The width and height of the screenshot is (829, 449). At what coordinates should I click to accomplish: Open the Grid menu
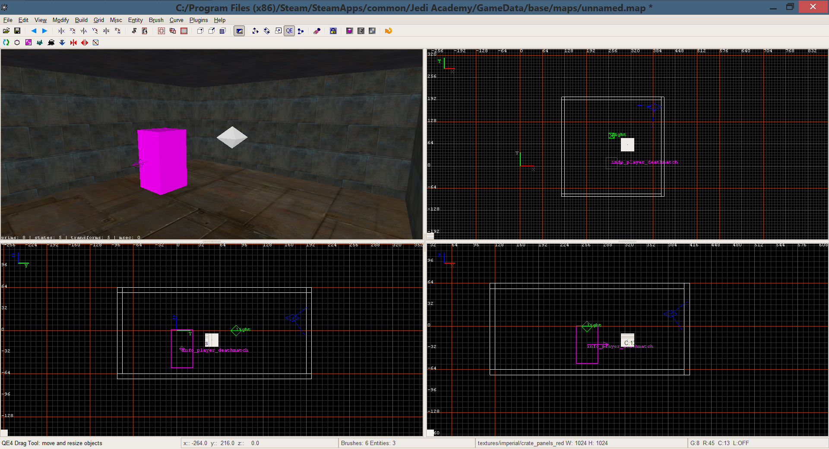tap(99, 20)
